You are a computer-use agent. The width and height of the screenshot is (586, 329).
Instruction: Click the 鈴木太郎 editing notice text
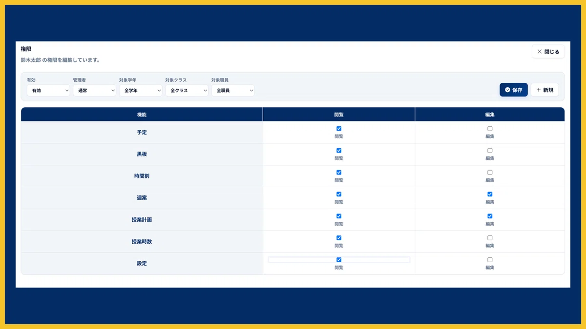[61, 60]
